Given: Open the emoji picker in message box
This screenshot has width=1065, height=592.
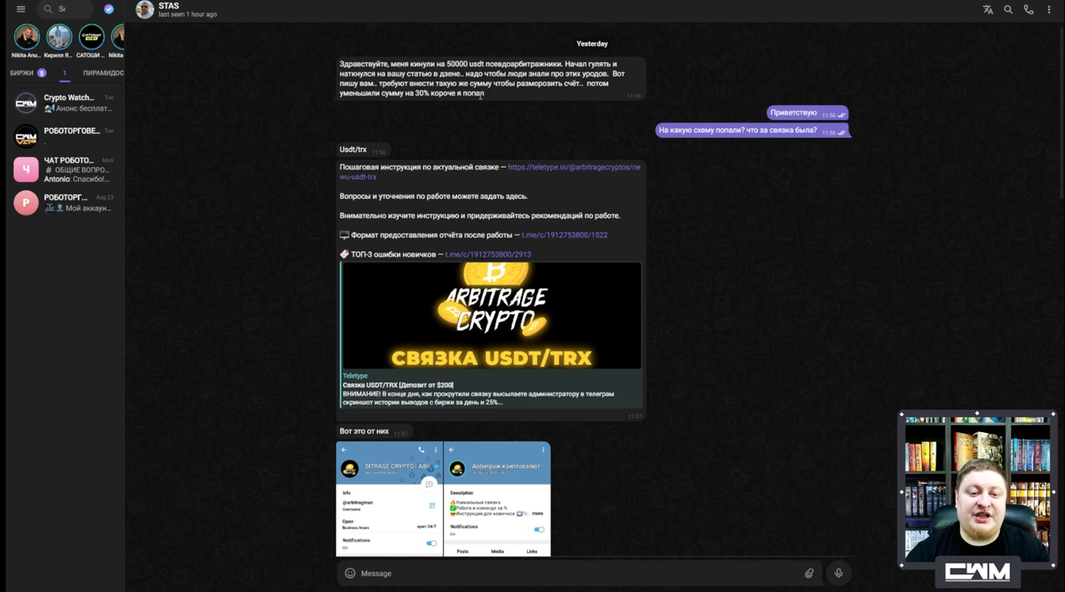Looking at the screenshot, I should 351,573.
